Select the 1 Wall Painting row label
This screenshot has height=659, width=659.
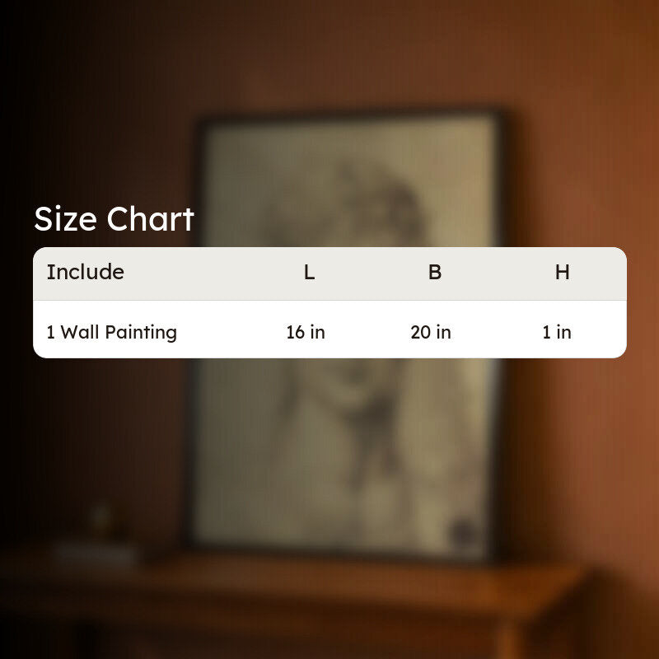pyautogui.click(x=111, y=332)
